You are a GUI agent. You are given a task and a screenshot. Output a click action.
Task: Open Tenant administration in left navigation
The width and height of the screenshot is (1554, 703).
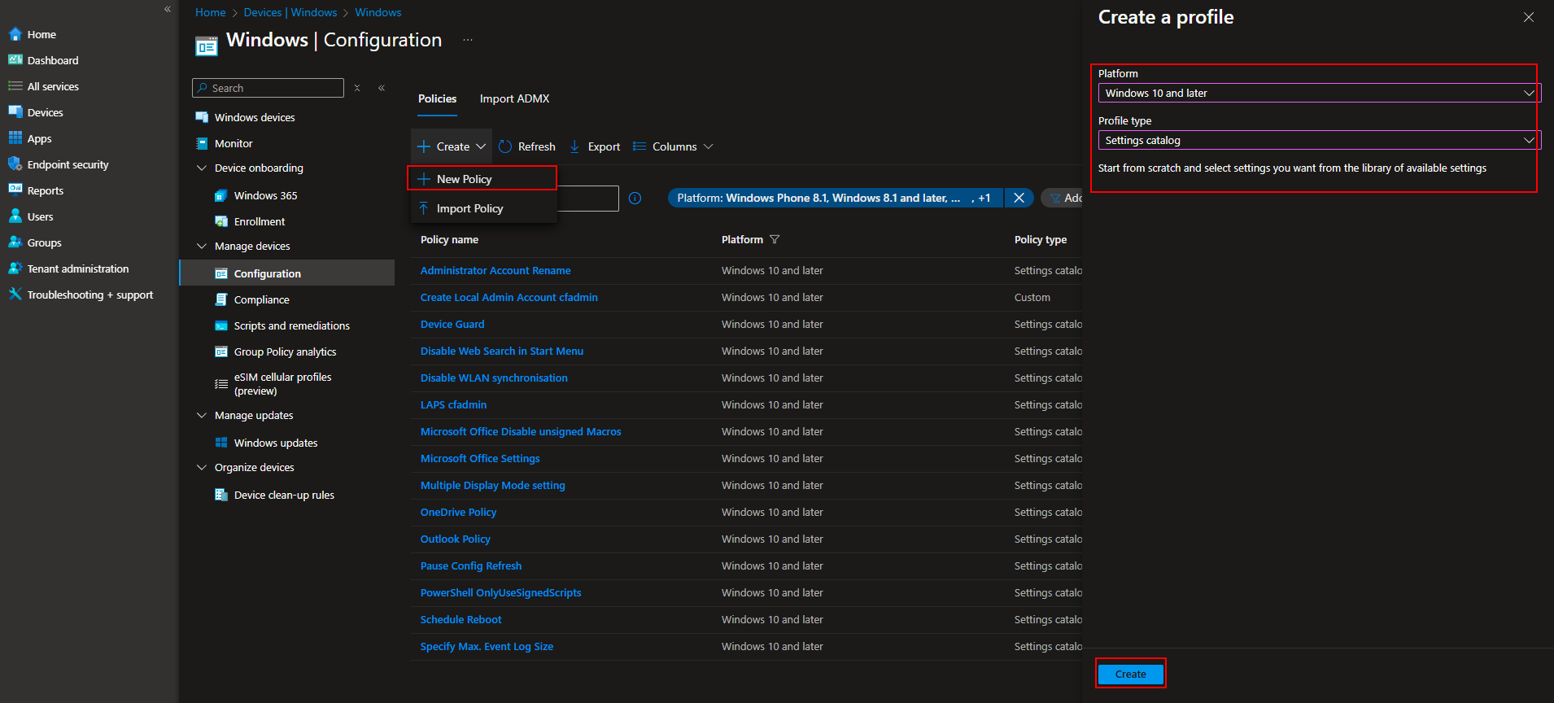(77, 269)
